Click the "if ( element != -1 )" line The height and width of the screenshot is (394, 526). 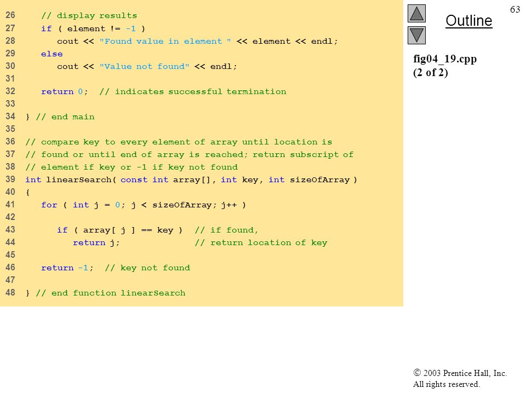click(93, 28)
